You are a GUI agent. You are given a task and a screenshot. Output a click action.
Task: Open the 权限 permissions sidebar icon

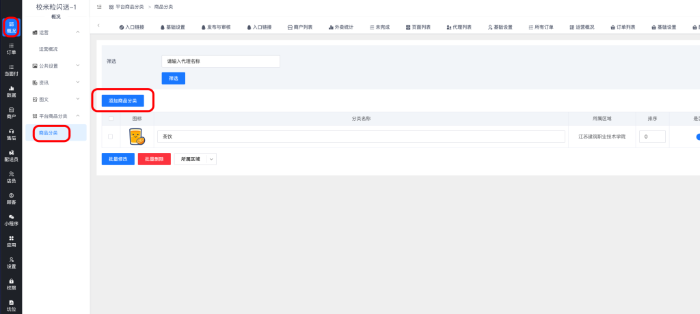pyautogui.click(x=11, y=284)
